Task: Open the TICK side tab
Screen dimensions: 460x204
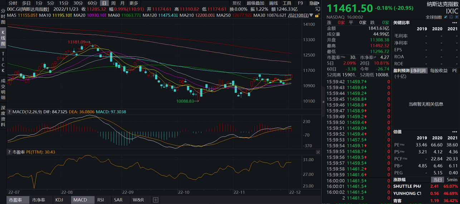Action: (3, 62)
